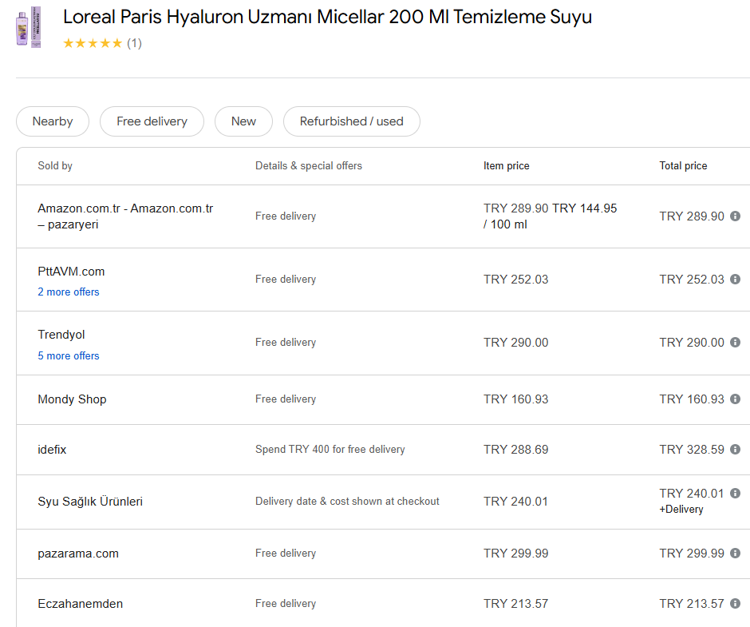Image resolution: width=750 pixels, height=627 pixels.
Task: Click info icon in Syu Sağlık Ürünleri row
Action: 735,494
